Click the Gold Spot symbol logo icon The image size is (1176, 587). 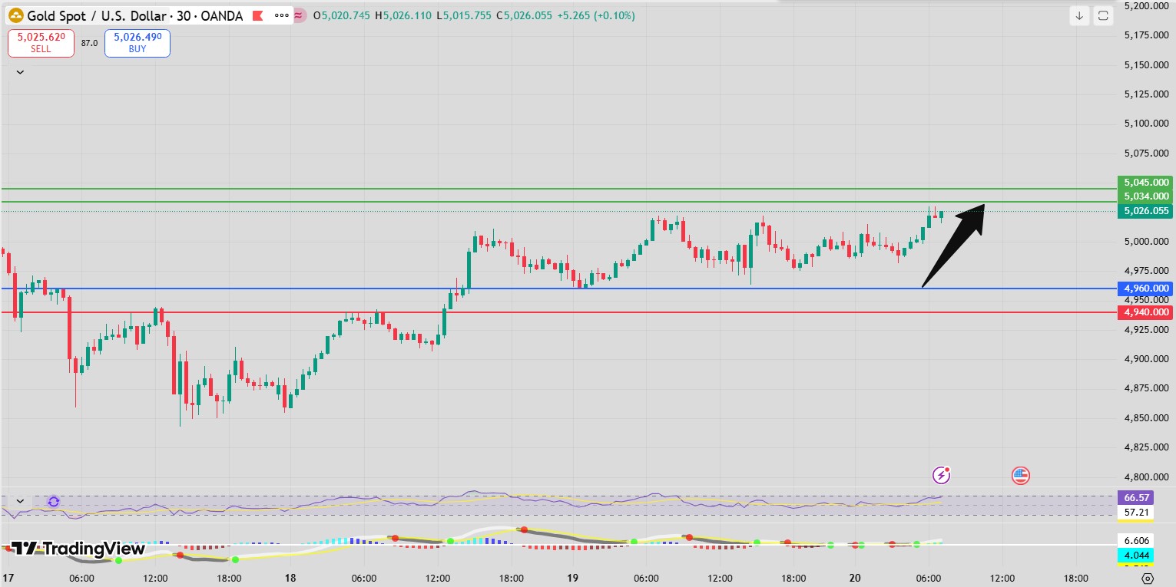click(x=15, y=15)
